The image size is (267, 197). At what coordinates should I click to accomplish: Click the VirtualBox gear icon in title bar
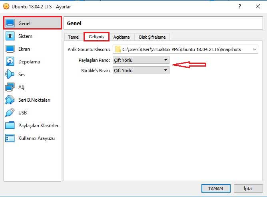(6, 6)
